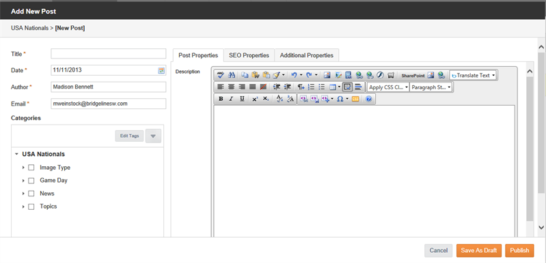This screenshot has height=263, width=546.
Task: Open find and replace binoculars icon
Action: pos(232,75)
